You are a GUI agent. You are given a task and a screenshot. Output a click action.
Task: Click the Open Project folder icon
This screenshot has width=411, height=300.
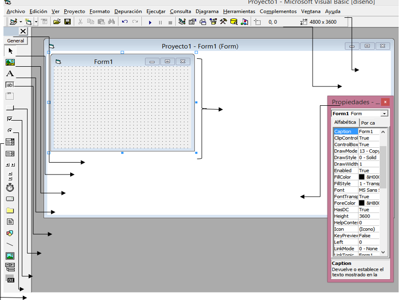[x=56, y=22]
